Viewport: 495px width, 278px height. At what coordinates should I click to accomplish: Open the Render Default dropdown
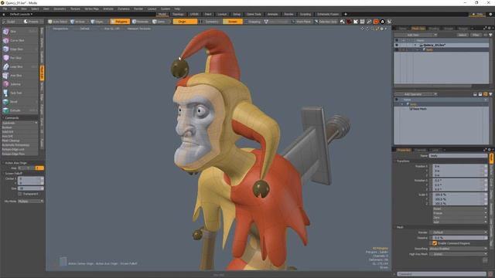458,232
